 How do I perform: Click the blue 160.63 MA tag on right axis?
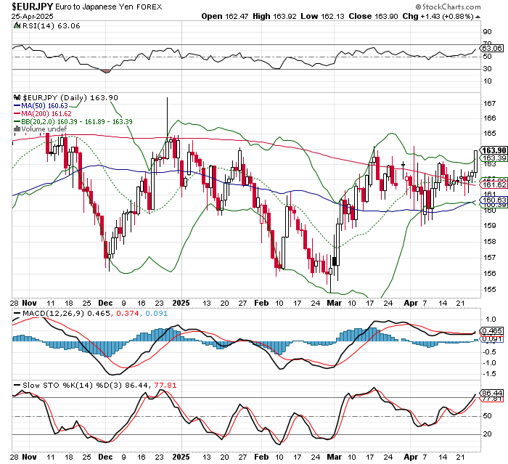click(494, 200)
